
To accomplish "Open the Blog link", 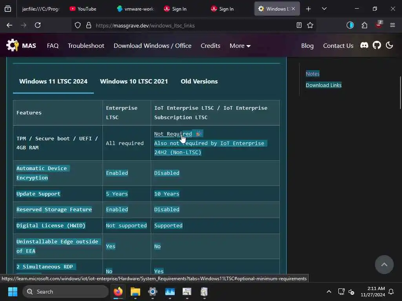I will [307, 45].
